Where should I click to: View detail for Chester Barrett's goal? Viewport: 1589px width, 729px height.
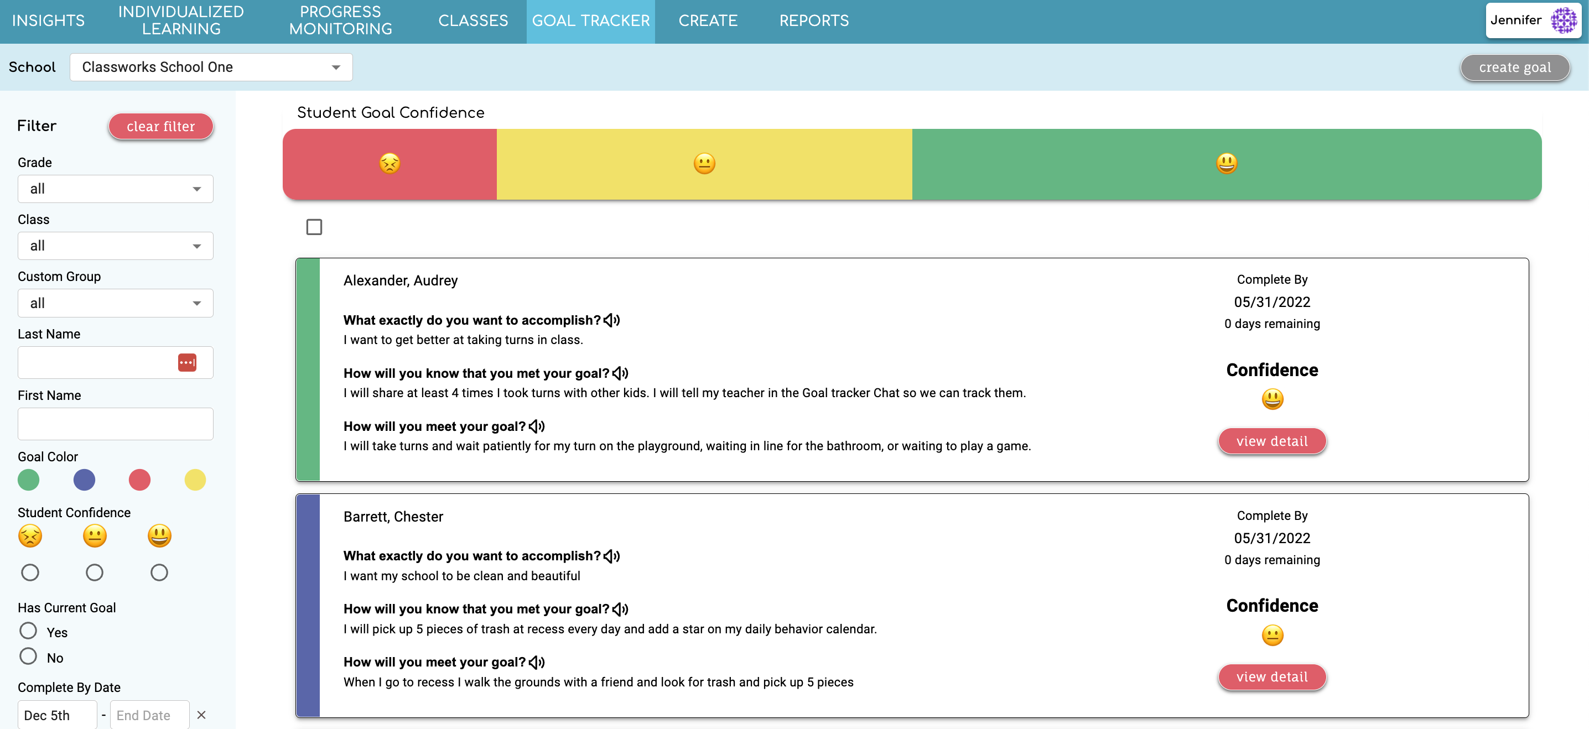pyautogui.click(x=1272, y=676)
